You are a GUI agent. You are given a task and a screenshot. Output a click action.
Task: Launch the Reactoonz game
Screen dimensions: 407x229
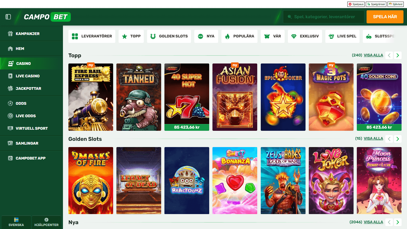[x=187, y=180]
